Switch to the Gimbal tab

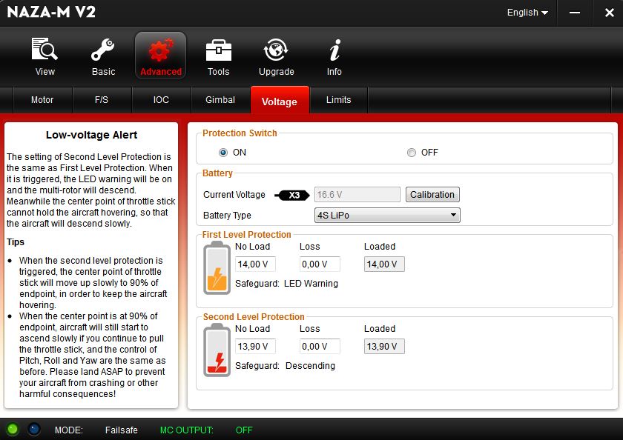220,100
